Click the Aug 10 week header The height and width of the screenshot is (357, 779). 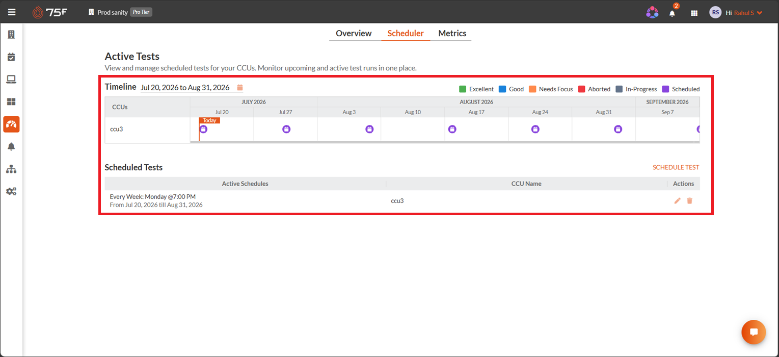pyautogui.click(x=413, y=112)
